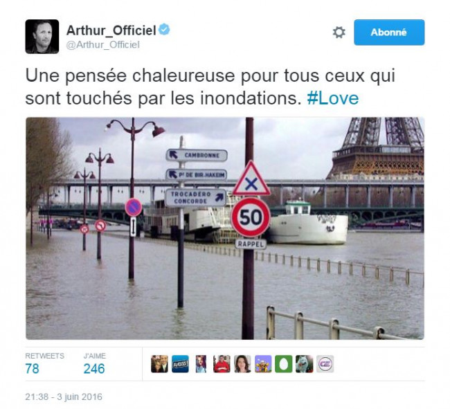Open the flooded Paris photo
Screen dimensions: 450x409
(225, 228)
